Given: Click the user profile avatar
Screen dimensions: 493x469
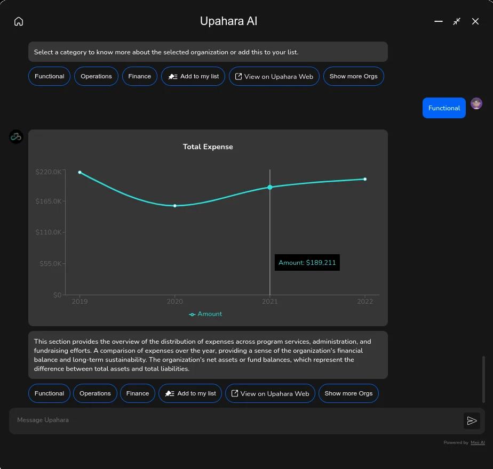Looking at the screenshot, I should [x=476, y=103].
